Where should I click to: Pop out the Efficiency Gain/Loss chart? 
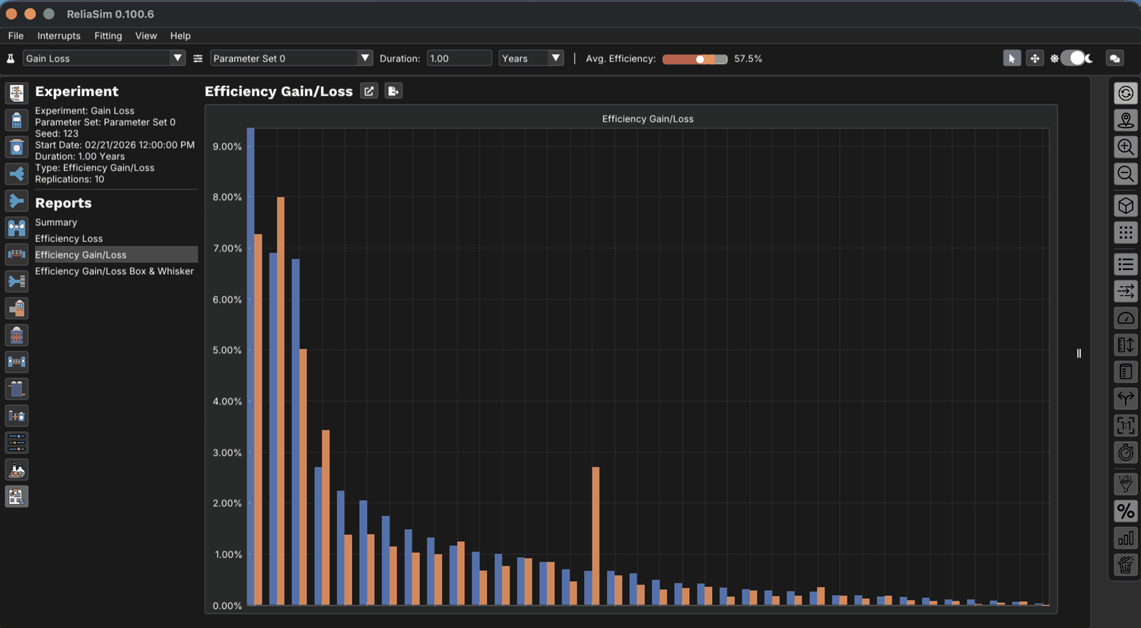369,91
